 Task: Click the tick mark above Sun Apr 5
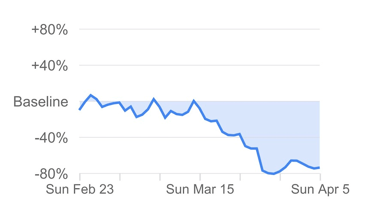point(320,176)
